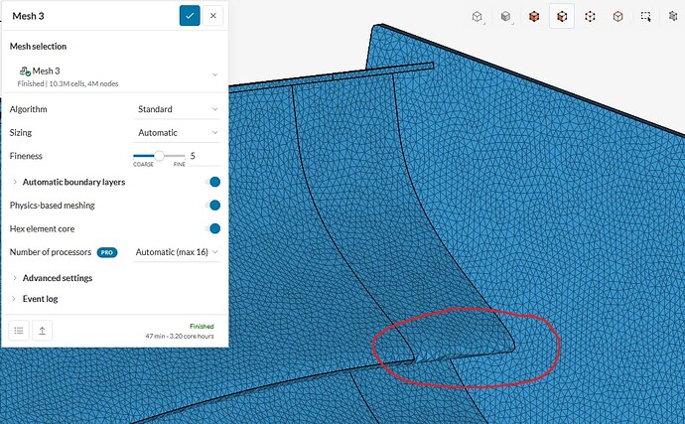
Task: Click the PRO badge
Action: (x=107, y=252)
